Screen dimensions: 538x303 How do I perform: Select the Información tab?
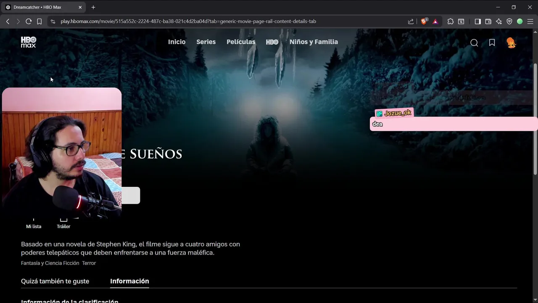click(129, 281)
